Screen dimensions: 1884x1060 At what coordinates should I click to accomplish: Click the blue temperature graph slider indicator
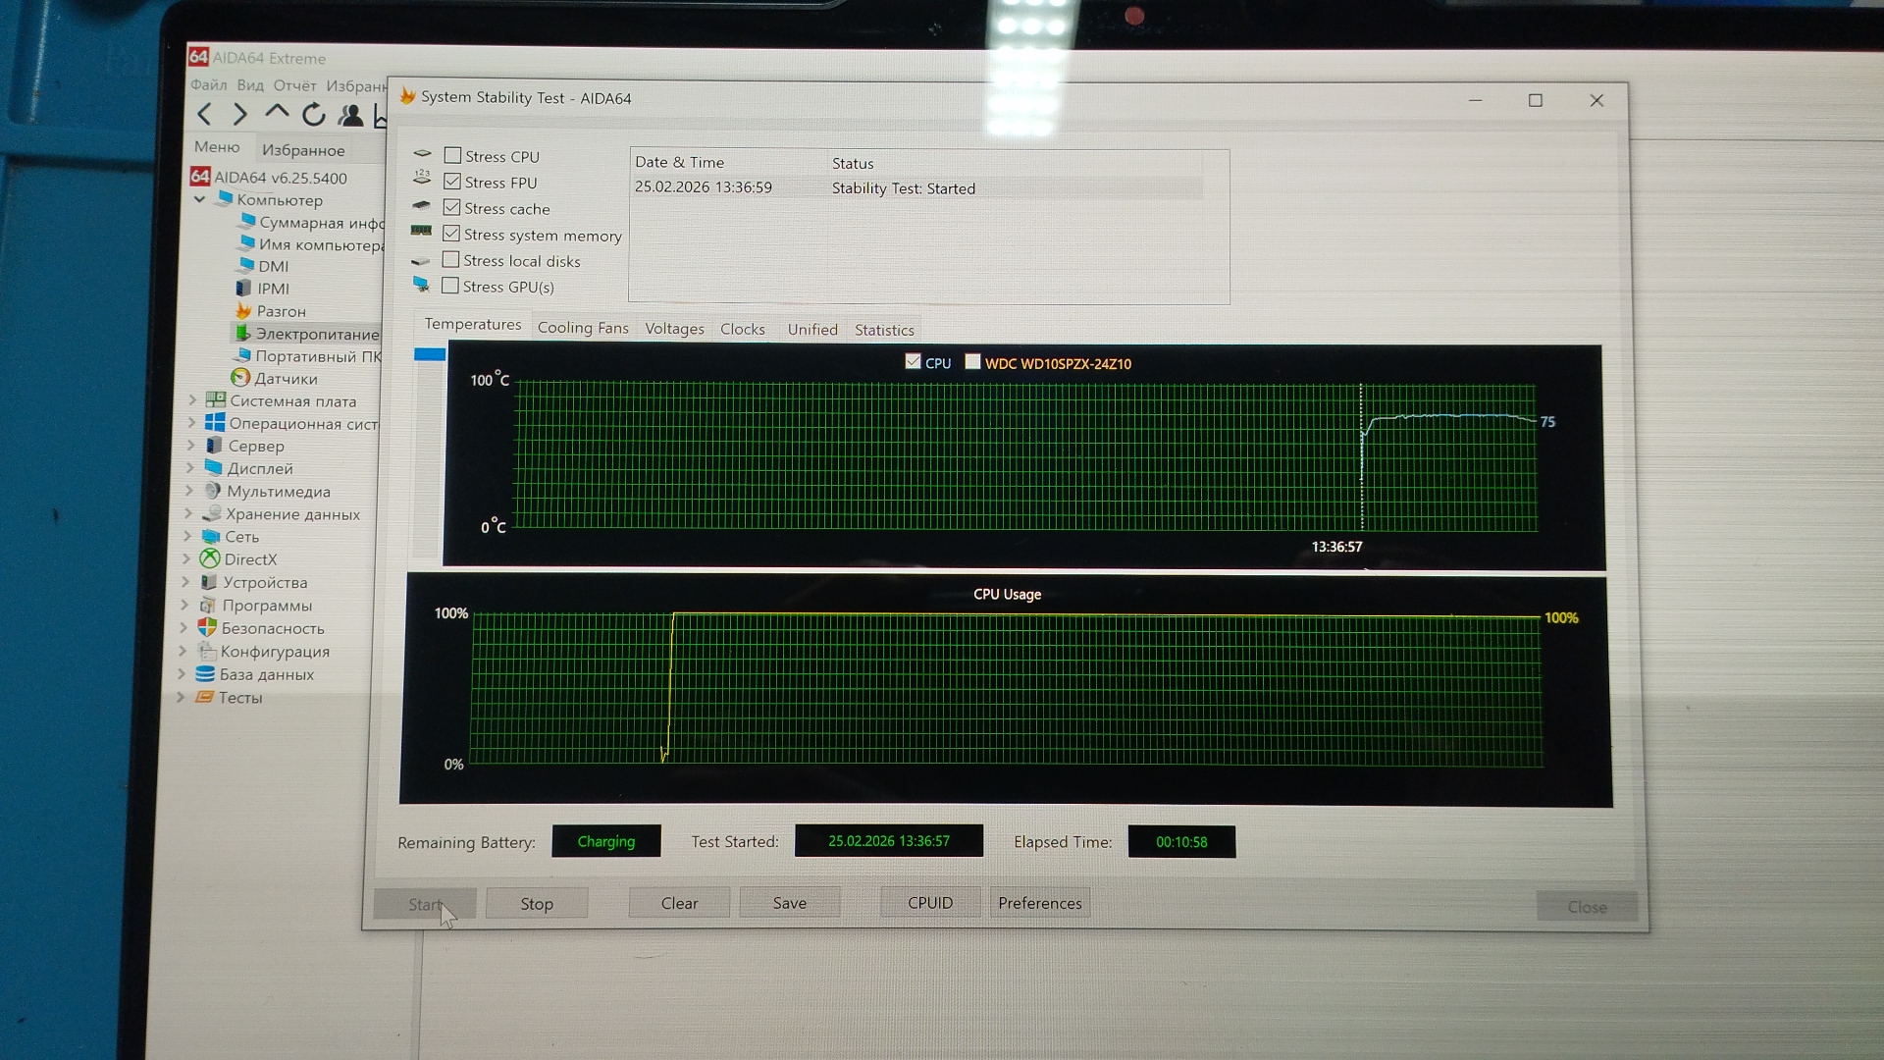pyautogui.click(x=430, y=354)
